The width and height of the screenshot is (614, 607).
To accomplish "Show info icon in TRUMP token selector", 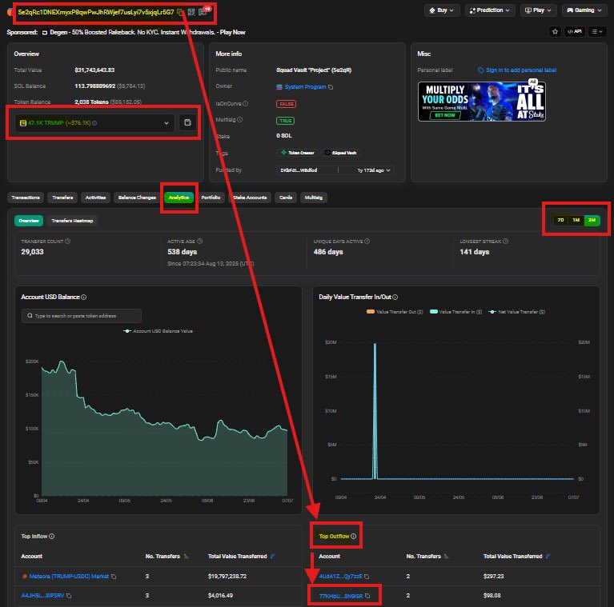I will click(x=94, y=123).
